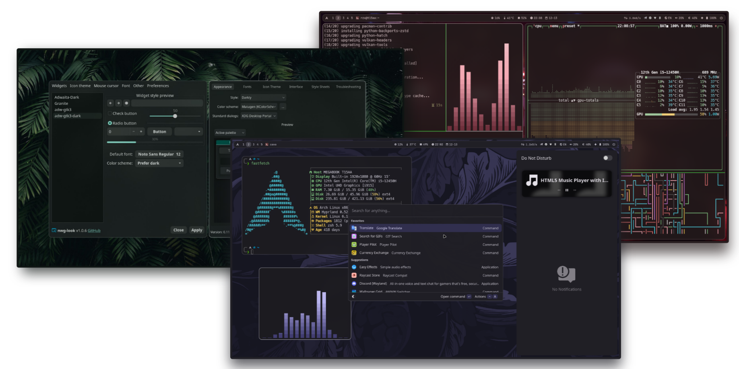
Task: Select the Google Translate command in Raycast favorites
Action: 376,228
